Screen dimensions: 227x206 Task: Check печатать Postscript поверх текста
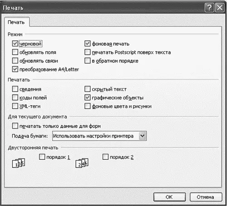(87, 52)
